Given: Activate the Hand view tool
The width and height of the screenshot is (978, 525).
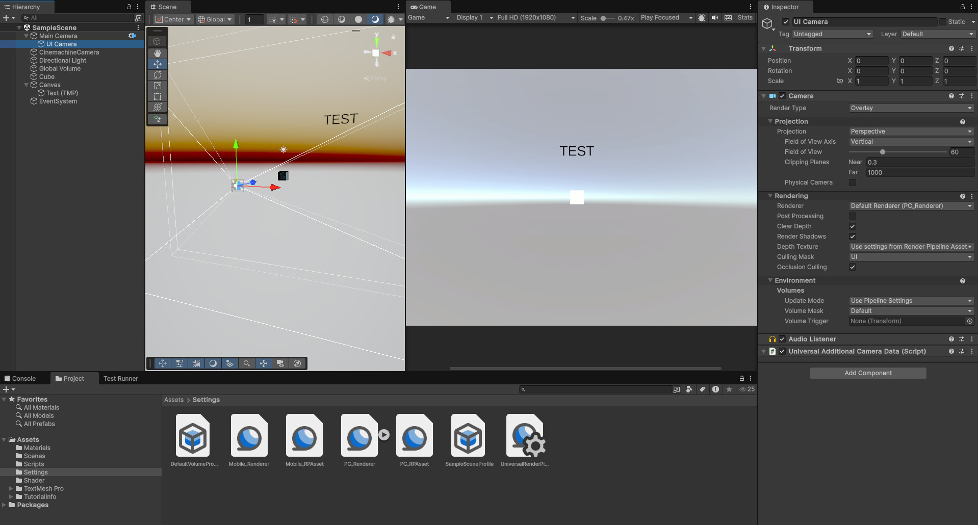Looking at the screenshot, I should pyautogui.click(x=157, y=53).
